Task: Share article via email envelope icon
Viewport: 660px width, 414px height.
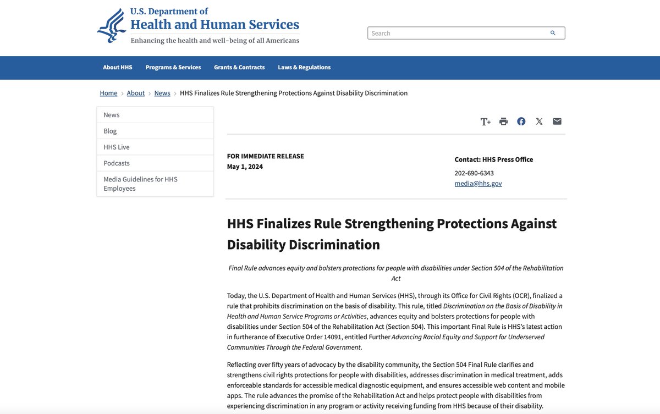Action: click(x=557, y=122)
